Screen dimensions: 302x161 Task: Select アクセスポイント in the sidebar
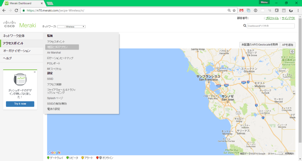tap(21, 43)
